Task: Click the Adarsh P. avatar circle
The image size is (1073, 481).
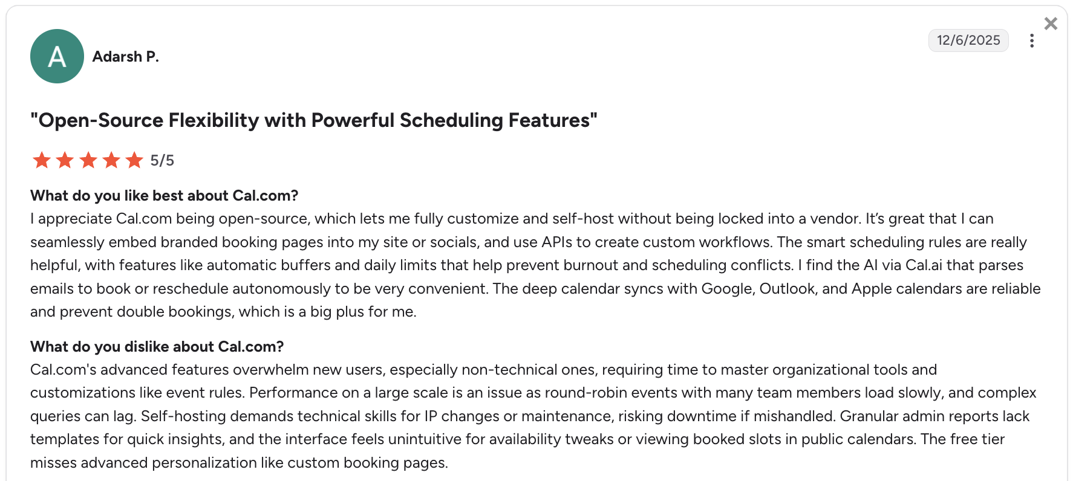Action: pyautogui.click(x=57, y=56)
